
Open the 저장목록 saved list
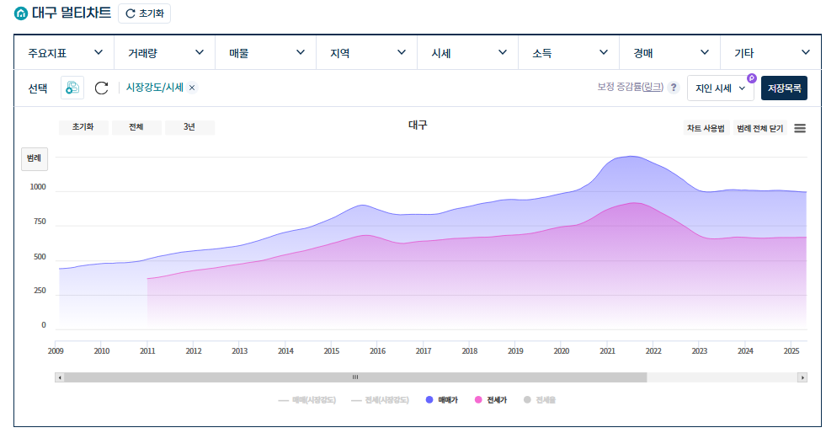[784, 88]
